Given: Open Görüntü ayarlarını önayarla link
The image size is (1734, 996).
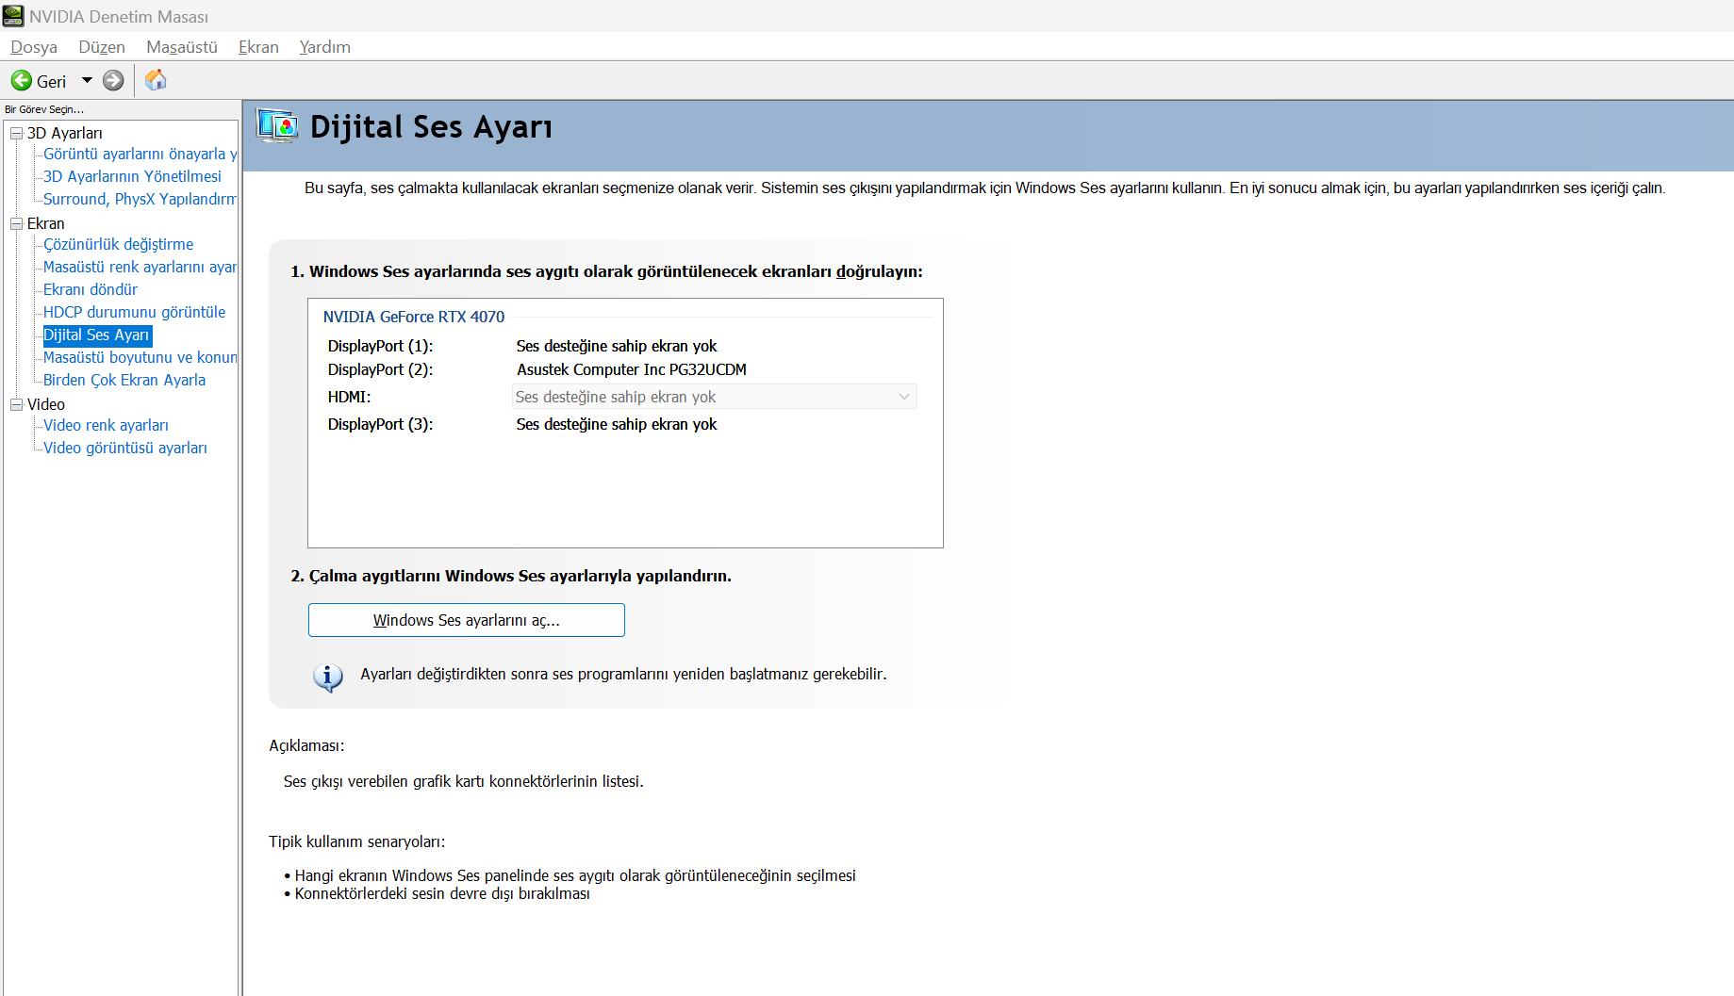Looking at the screenshot, I should pos(140,154).
